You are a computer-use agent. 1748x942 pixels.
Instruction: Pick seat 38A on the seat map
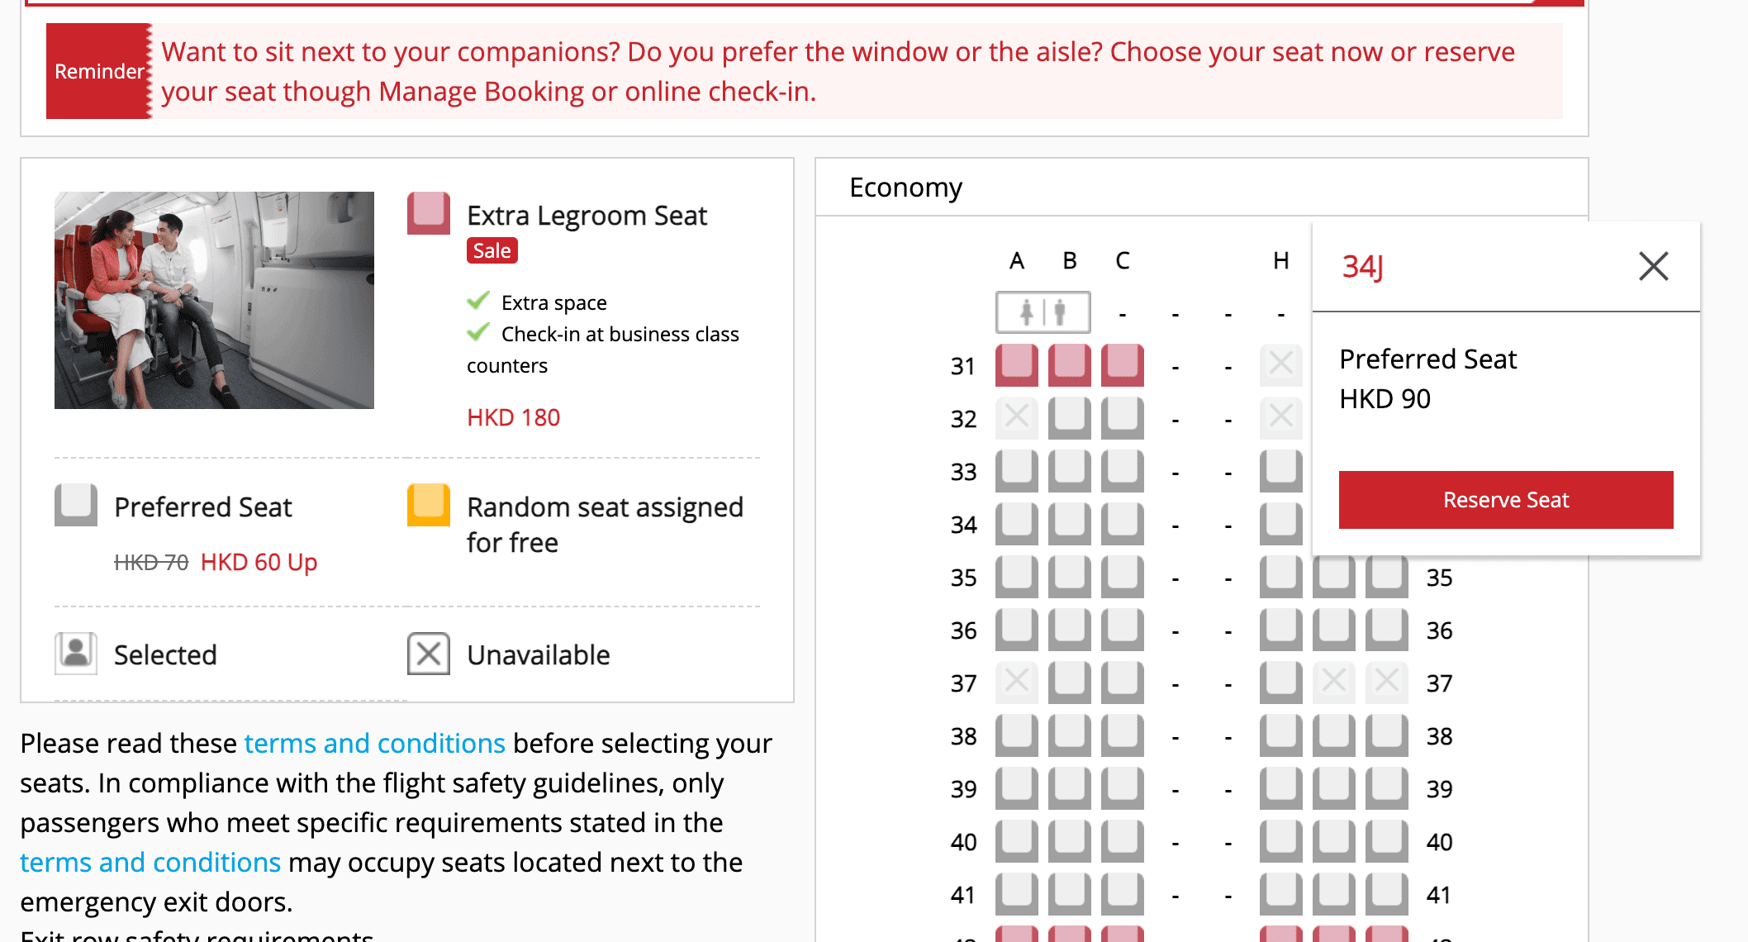point(1016,735)
